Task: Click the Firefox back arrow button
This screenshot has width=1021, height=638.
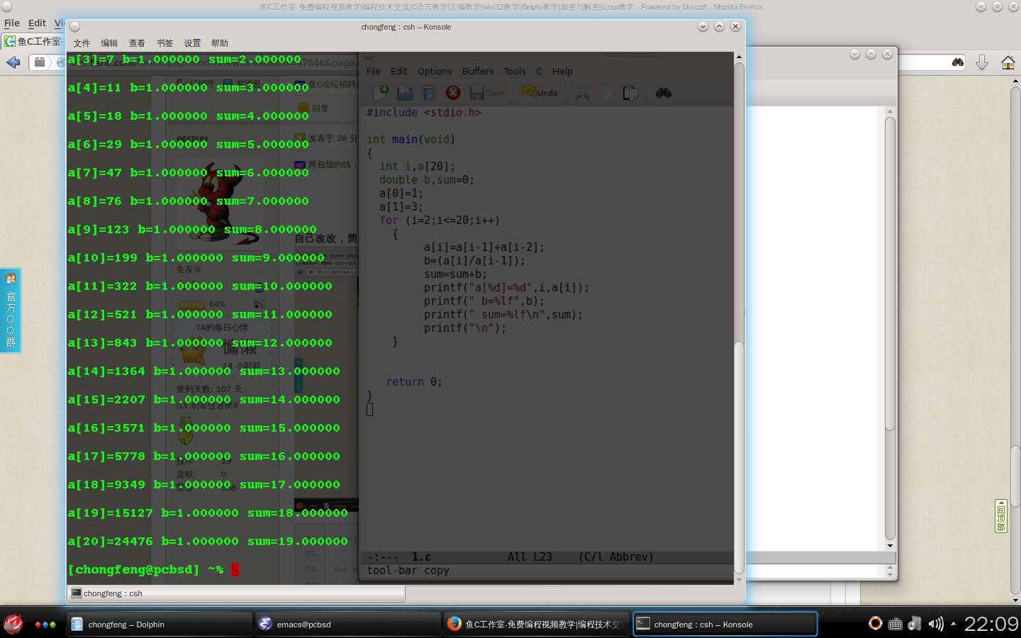Action: click(13, 62)
